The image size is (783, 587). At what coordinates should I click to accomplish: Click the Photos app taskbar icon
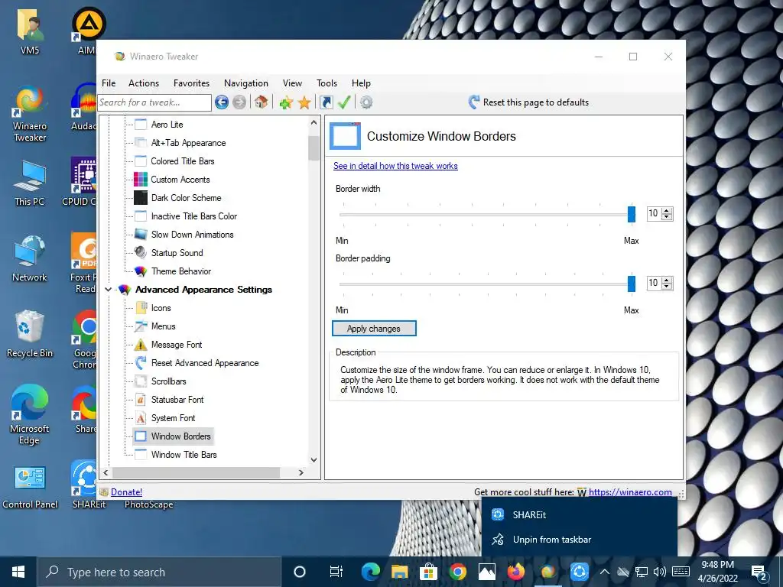click(487, 572)
